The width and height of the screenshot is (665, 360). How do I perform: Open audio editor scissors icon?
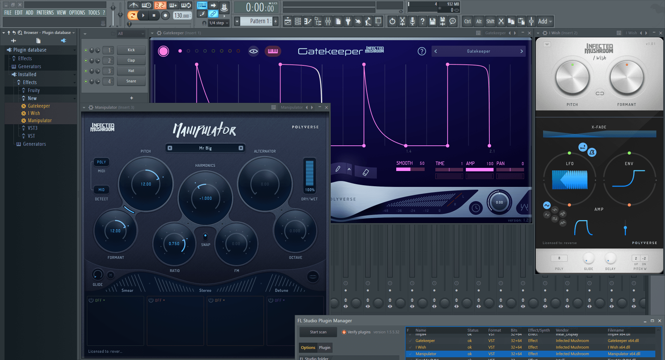pos(402,21)
